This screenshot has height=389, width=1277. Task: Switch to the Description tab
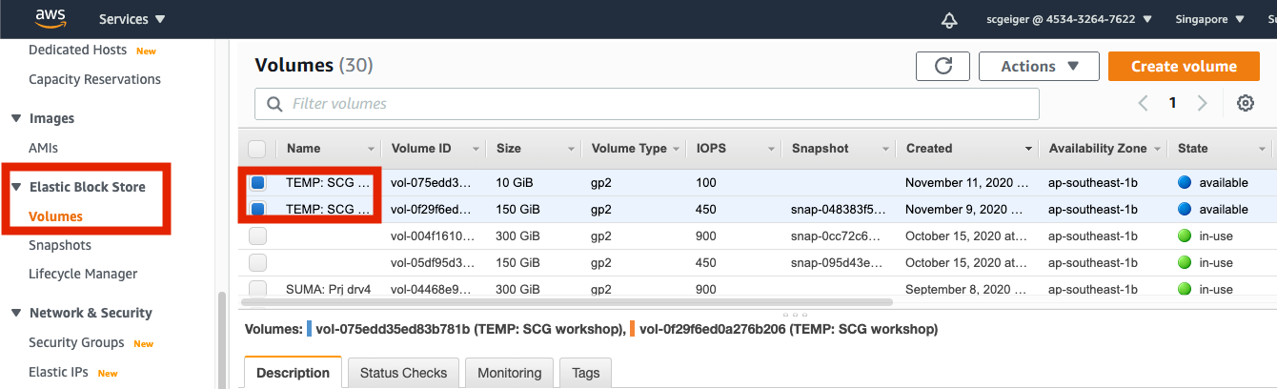click(x=293, y=373)
